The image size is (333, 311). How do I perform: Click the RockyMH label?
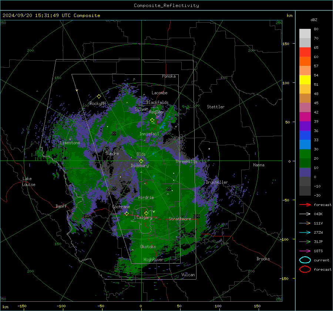click(x=98, y=104)
